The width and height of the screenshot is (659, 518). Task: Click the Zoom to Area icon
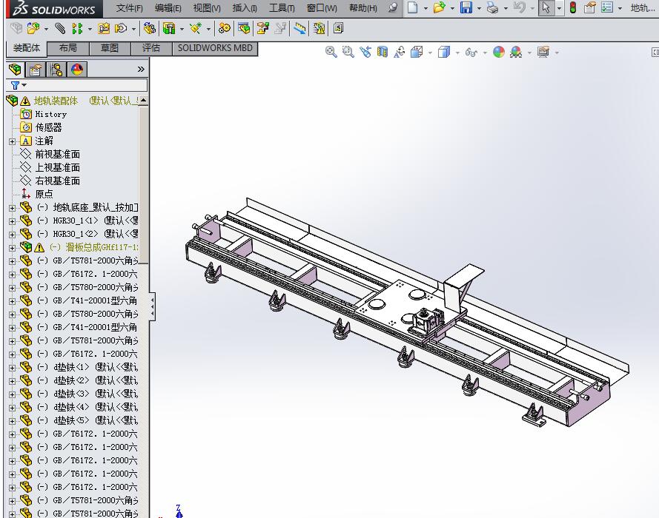pyautogui.click(x=348, y=52)
